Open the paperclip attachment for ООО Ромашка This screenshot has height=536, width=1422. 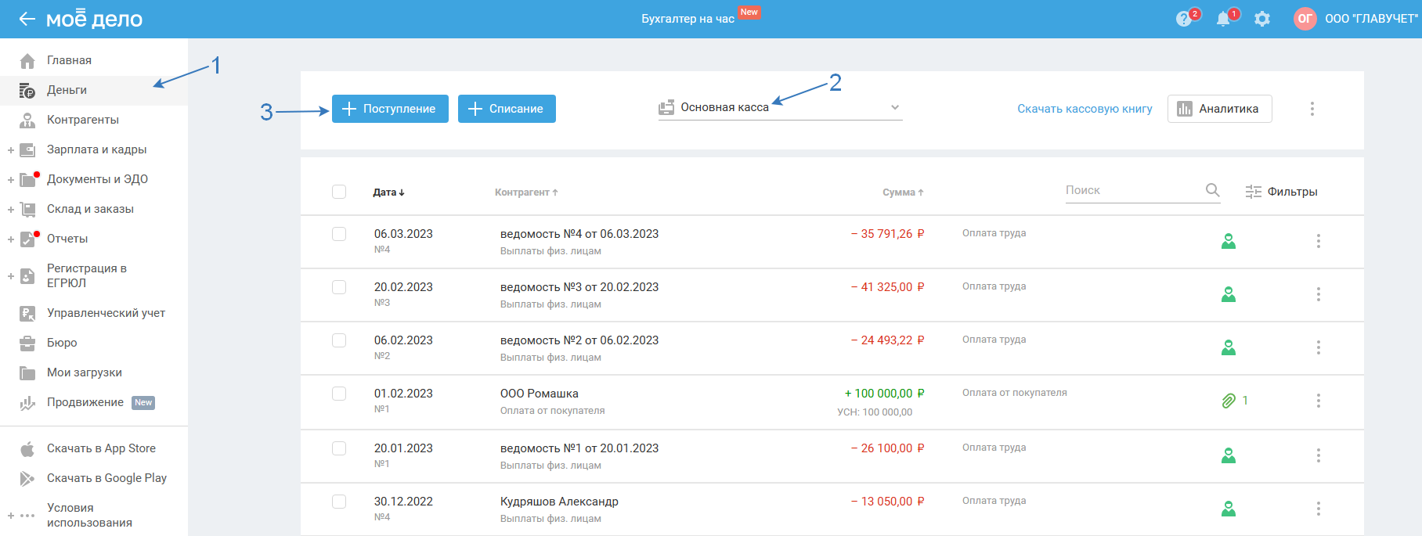point(1229,401)
